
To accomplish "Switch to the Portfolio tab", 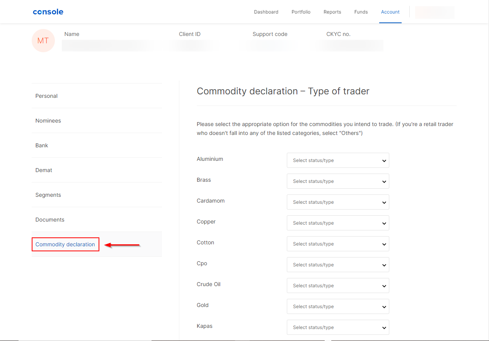I will [301, 12].
